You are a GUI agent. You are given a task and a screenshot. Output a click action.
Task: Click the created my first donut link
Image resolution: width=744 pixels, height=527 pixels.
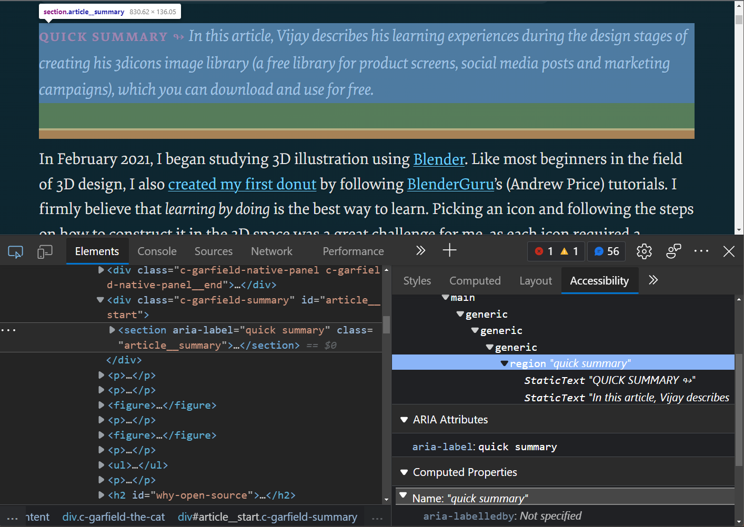(242, 184)
